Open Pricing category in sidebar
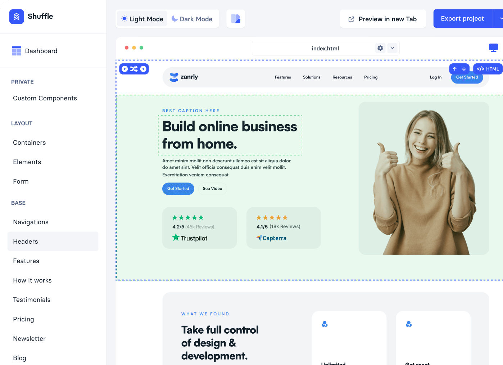Screen dimensions: 503x365 tap(23, 319)
